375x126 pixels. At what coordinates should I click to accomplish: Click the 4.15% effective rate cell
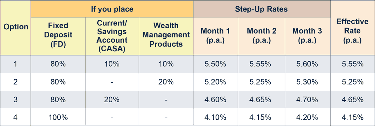click(x=352, y=117)
